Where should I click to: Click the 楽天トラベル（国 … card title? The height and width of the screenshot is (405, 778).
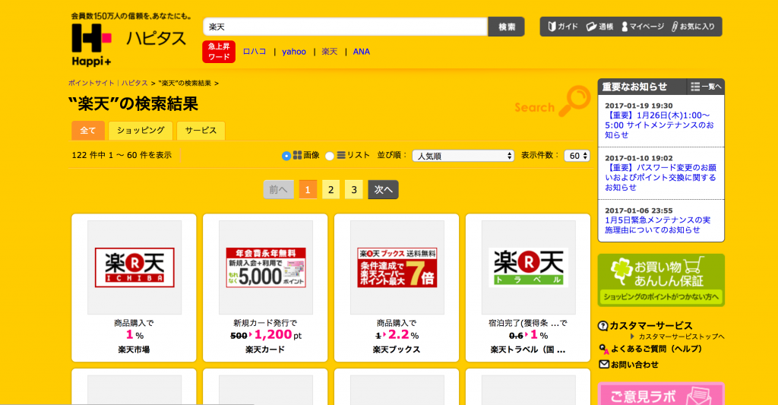tap(528, 350)
